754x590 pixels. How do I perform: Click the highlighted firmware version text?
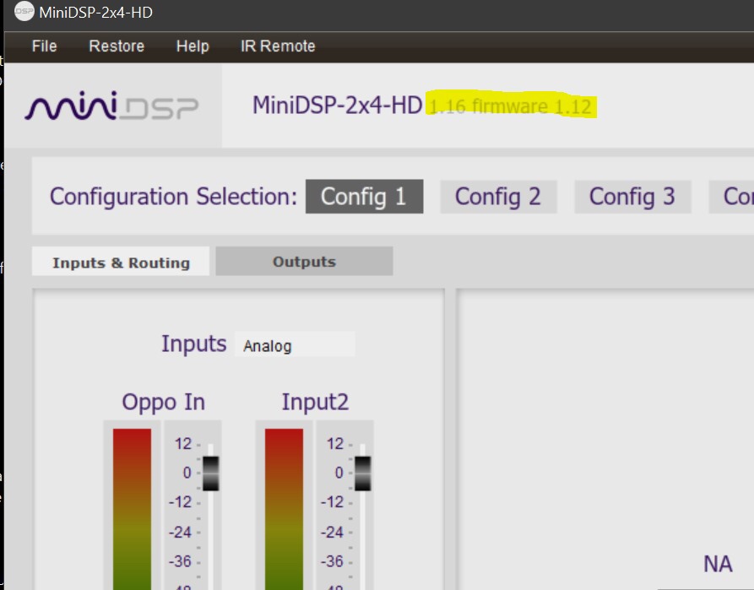coord(511,106)
